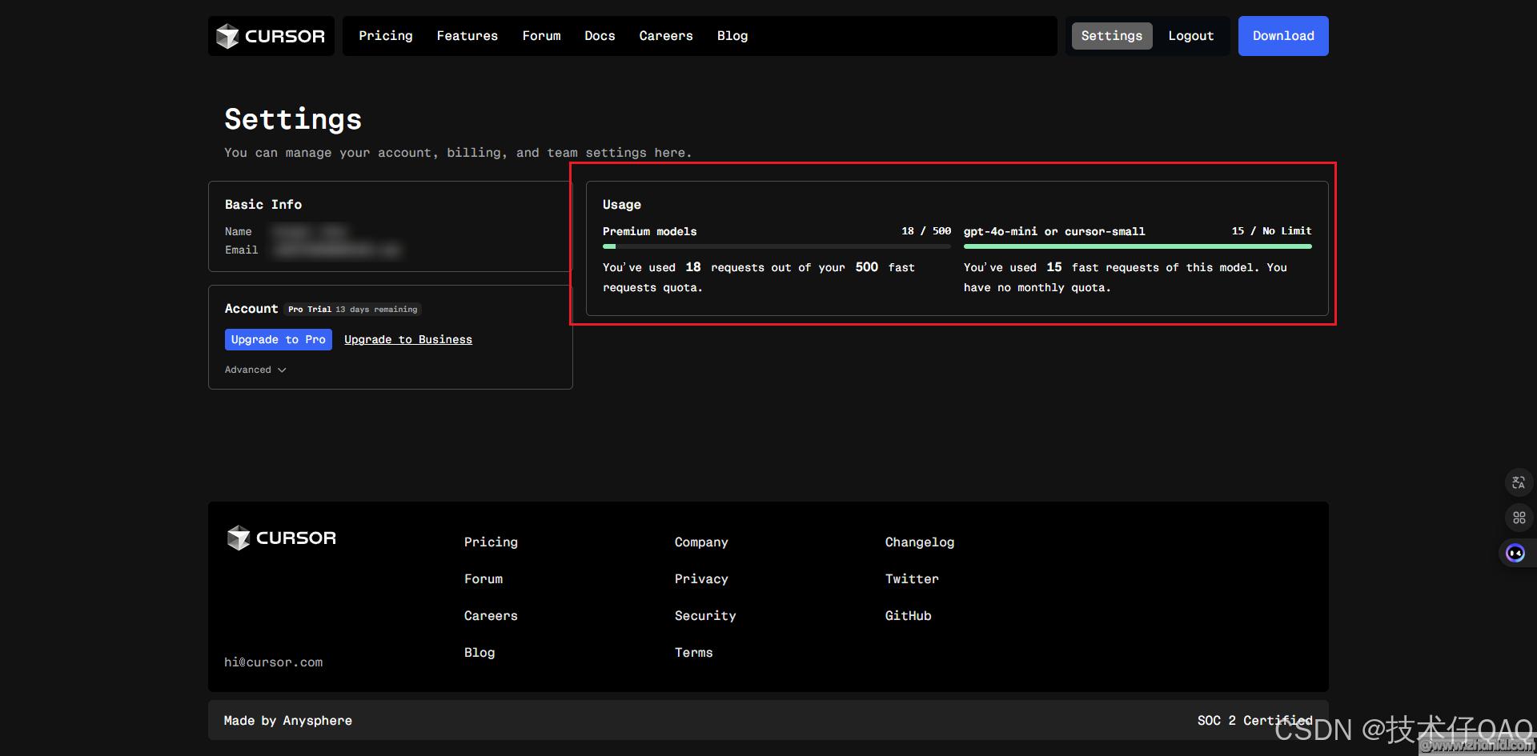
Task: Open the translate icon on right edge
Action: [1519, 482]
